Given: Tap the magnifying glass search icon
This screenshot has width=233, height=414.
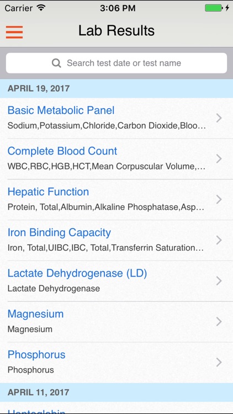Looking at the screenshot, I should [x=56, y=63].
